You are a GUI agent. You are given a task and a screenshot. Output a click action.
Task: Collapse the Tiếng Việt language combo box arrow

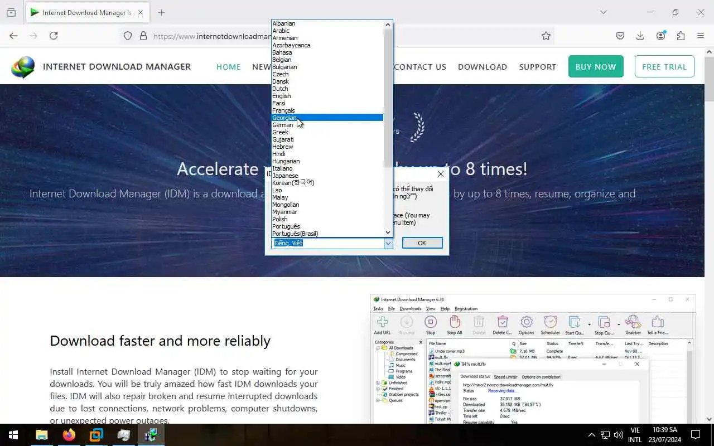[x=388, y=243]
